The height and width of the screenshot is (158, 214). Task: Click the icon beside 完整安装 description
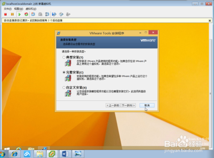(68, 78)
